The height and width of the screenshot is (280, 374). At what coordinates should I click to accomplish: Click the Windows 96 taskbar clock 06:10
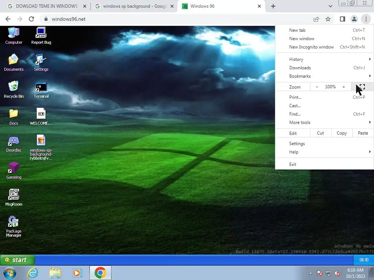364,260
